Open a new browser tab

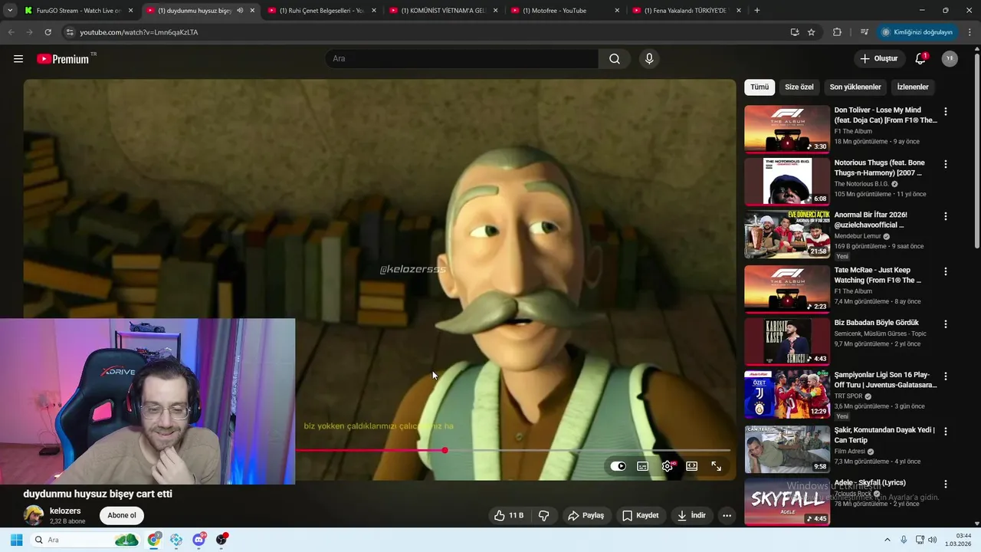coord(757,11)
